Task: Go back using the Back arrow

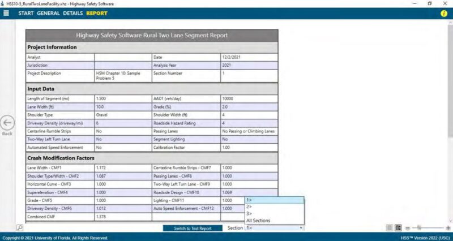Action: pos(7,124)
